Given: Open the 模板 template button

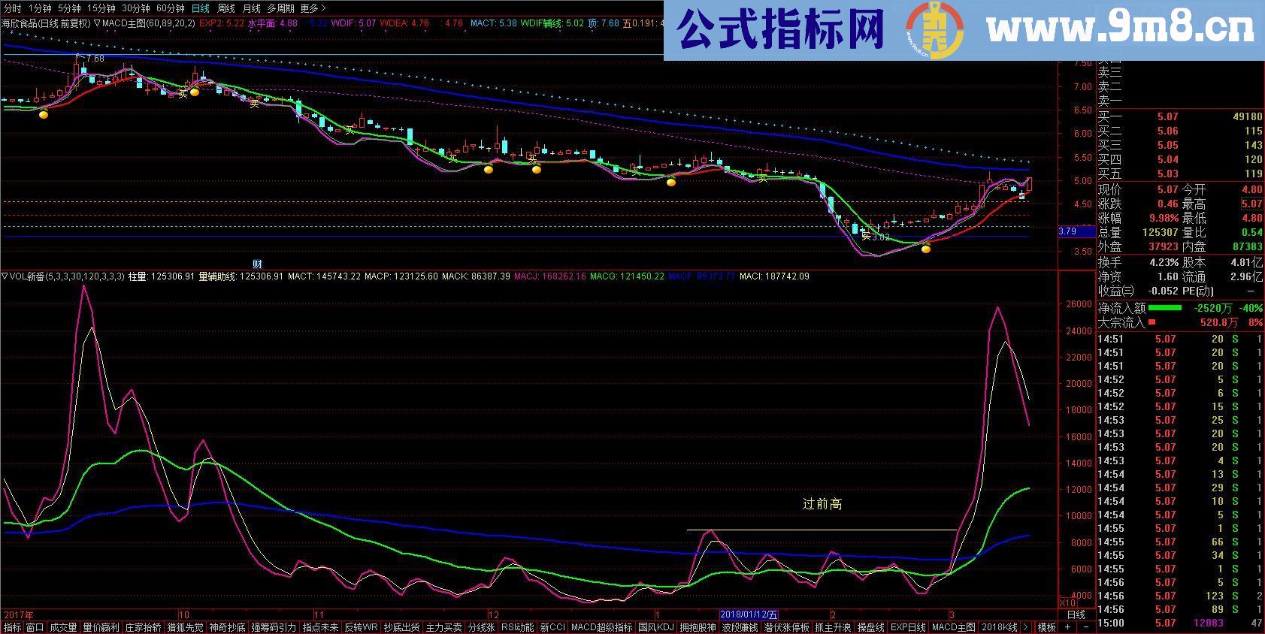Looking at the screenshot, I should [x=1046, y=627].
